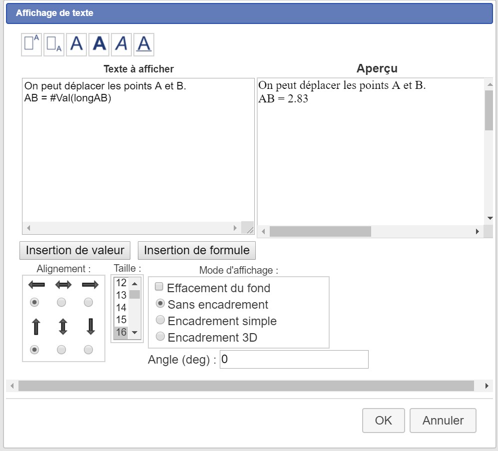498x451 pixels.
Task: Click the superscript text icon
Action: coord(32,44)
